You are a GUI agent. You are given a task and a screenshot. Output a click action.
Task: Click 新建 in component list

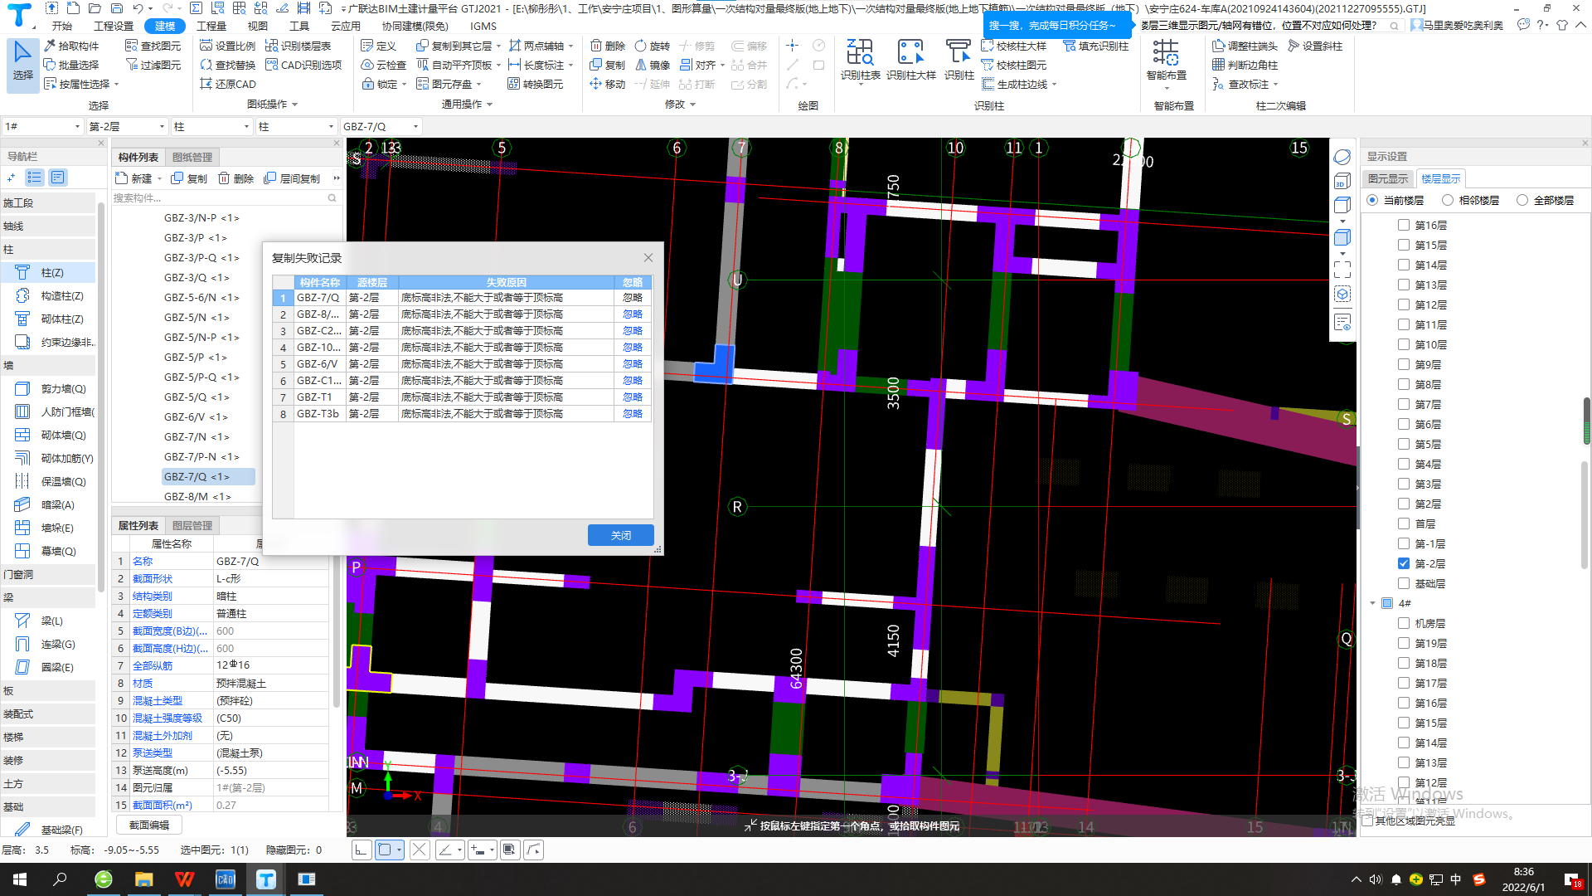tap(134, 178)
